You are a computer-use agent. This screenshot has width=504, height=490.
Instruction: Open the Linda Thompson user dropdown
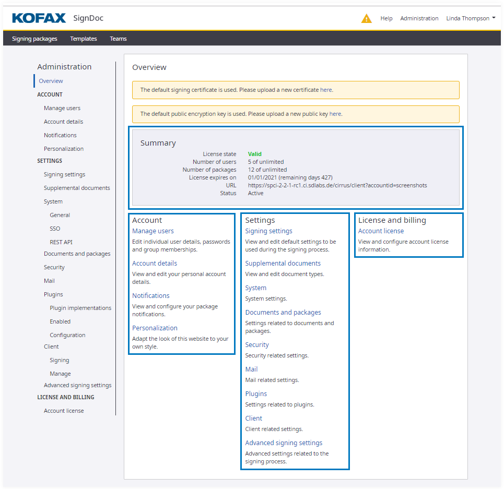pyautogui.click(x=470, y=18)
